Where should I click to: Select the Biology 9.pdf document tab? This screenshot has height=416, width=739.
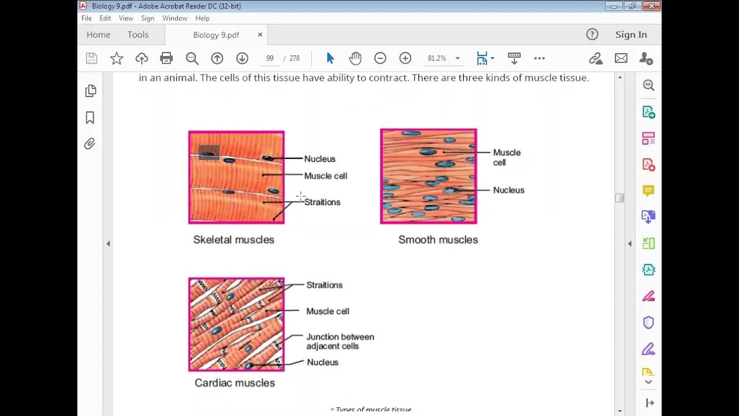pos(216,35)
